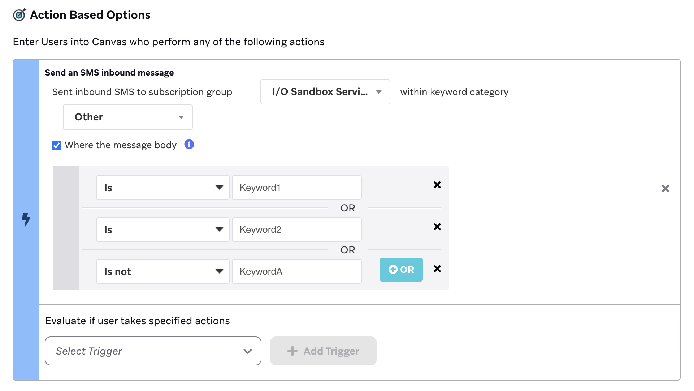Click the info icon beside message body

coord(189,145)
